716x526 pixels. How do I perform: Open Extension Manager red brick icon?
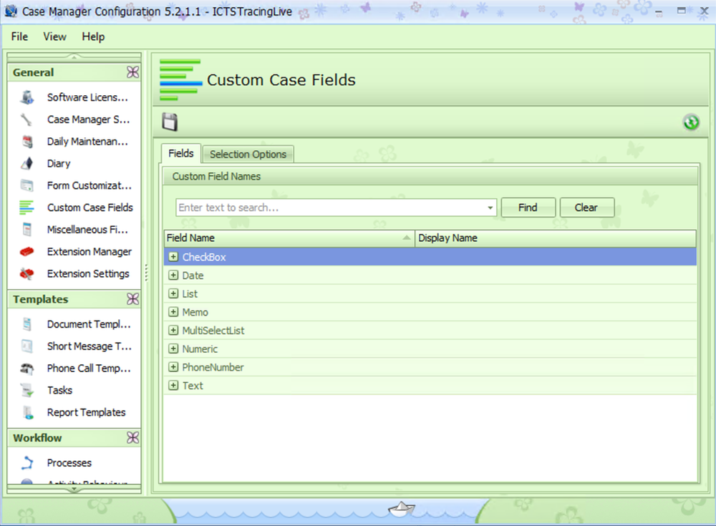coord(27,252)
